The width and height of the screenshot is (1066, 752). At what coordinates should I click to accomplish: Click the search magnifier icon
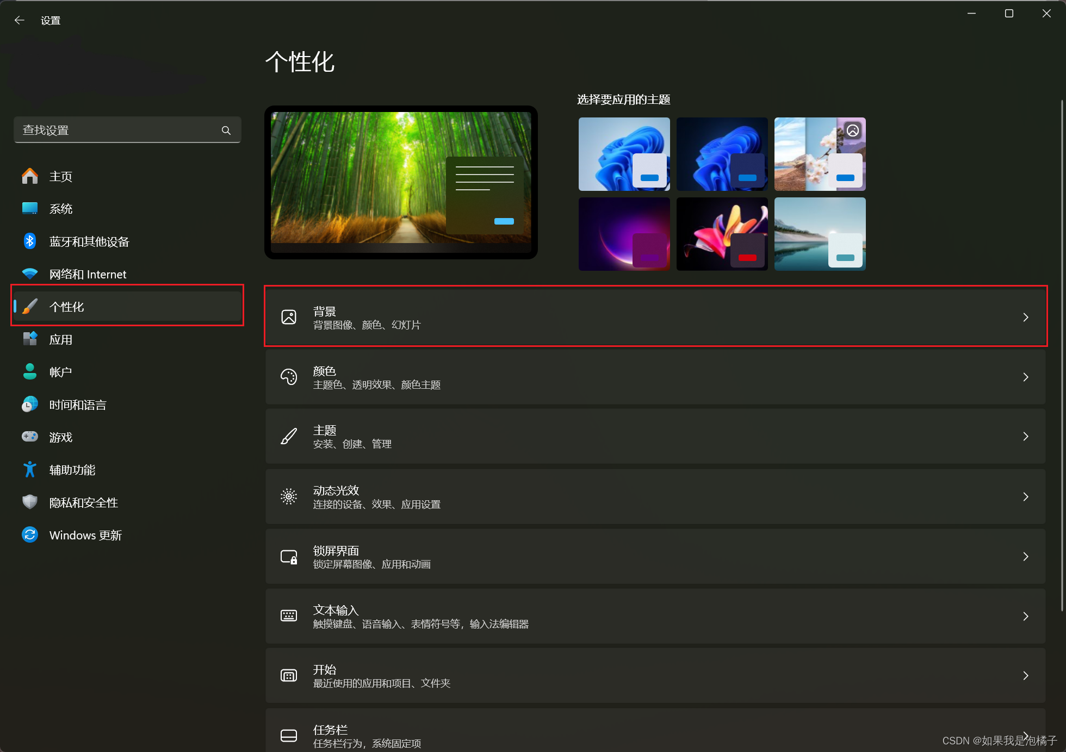226,130
